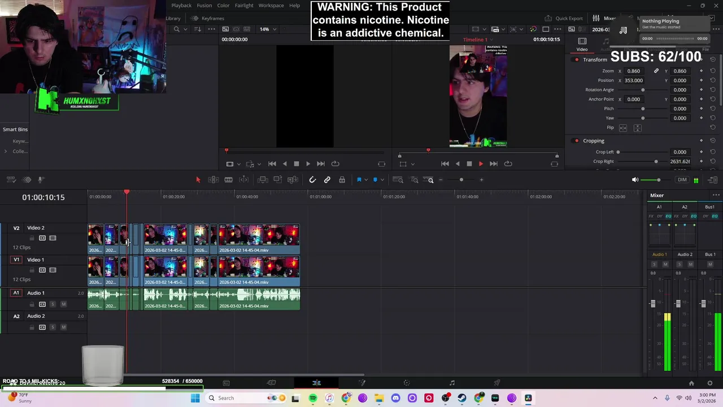Open the Playback menu
The width and height of the screenshot is (723, 407).
click(x=181, y=5)
